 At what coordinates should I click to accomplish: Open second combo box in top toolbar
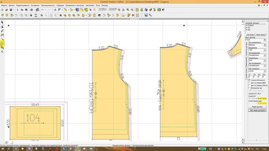pyautogui.click(x=112, y=10)
